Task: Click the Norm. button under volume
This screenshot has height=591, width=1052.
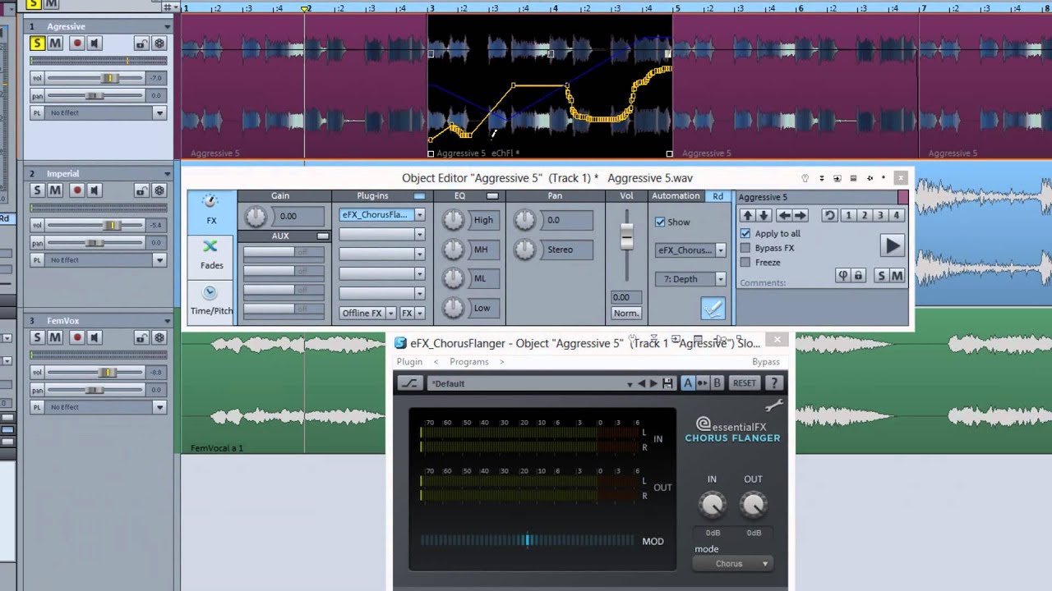Action: 626,314
